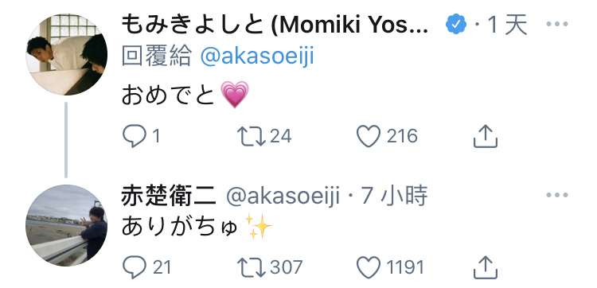Open the reply via 7 小時 timestamp
597x288 pixels.
tap(394, 197)
